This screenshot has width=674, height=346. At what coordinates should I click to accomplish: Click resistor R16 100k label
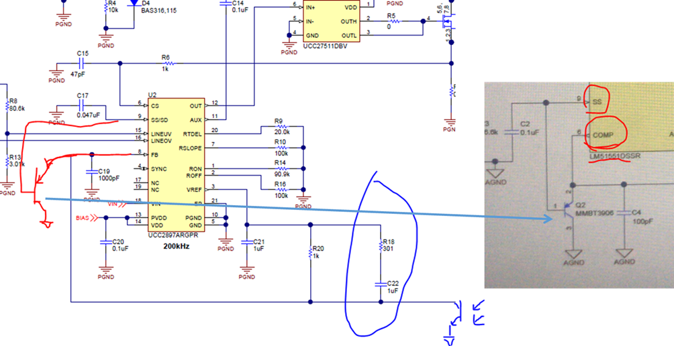point(280,189)
